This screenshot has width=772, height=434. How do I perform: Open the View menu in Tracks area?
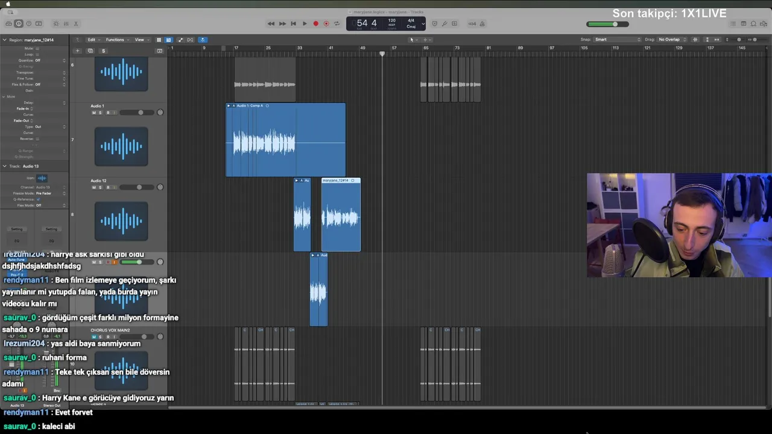[141, 40]
